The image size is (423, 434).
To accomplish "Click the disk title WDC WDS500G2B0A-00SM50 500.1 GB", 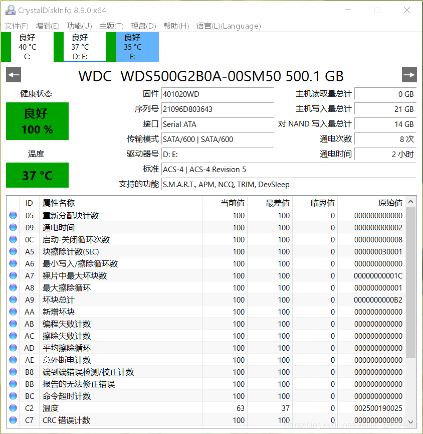I will click(211, 76).
